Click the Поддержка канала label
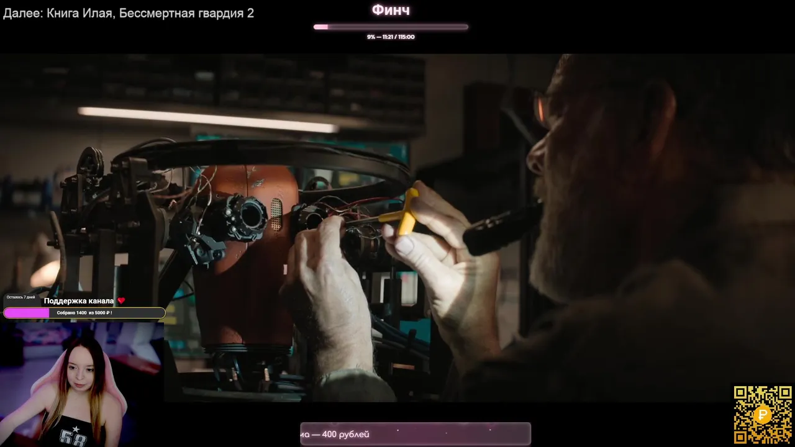 point(79,300)
